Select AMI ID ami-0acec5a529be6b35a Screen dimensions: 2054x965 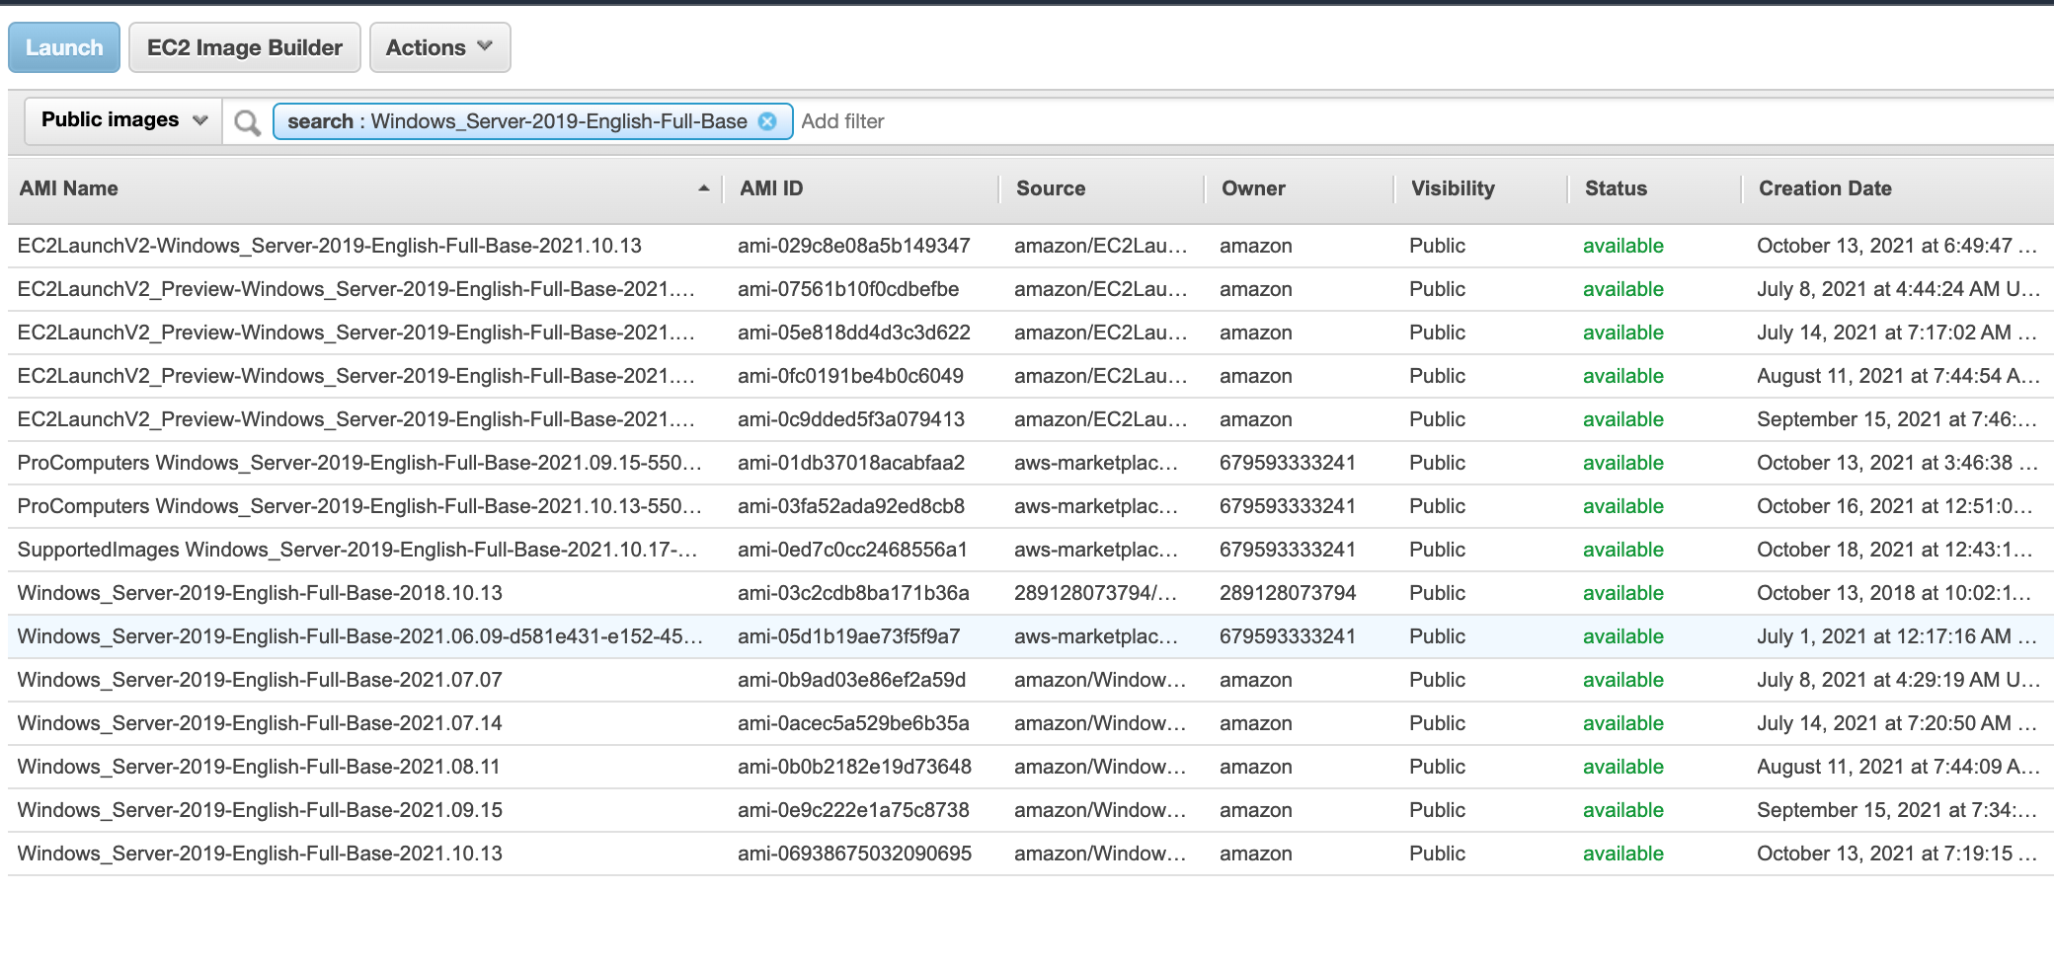[x=853, y=723]
